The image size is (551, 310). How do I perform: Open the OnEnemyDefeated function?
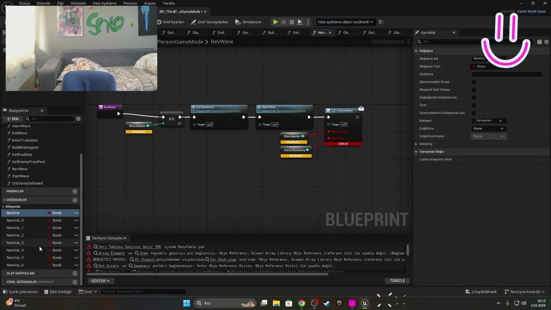tap(27, 183)
